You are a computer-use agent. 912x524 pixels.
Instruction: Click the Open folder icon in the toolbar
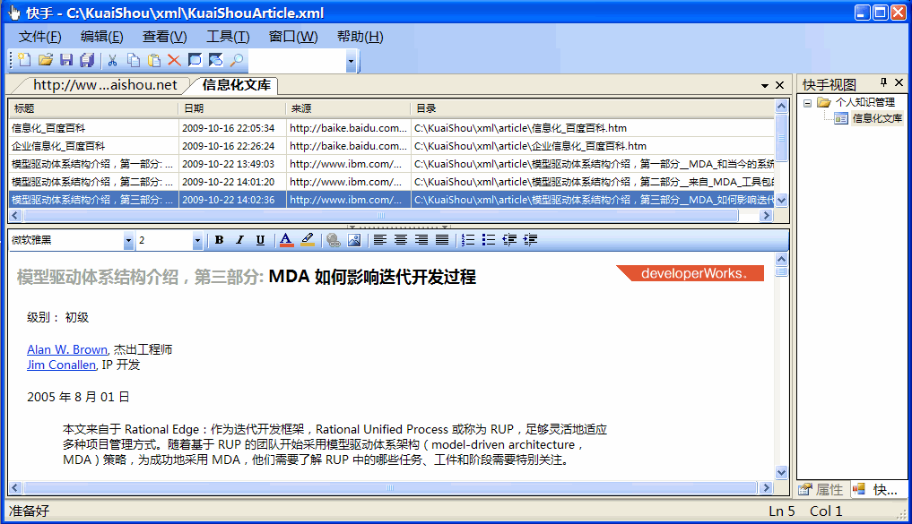45,60
